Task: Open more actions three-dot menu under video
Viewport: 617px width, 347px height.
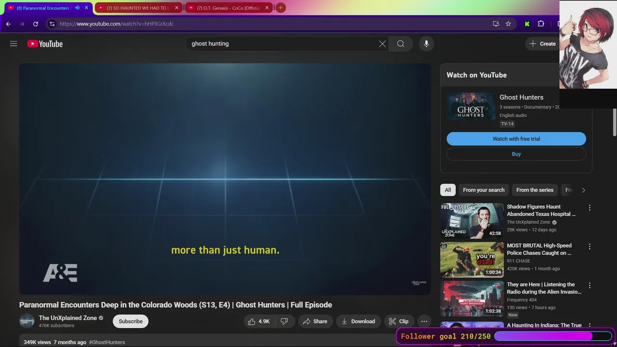Action: point(424,321)
